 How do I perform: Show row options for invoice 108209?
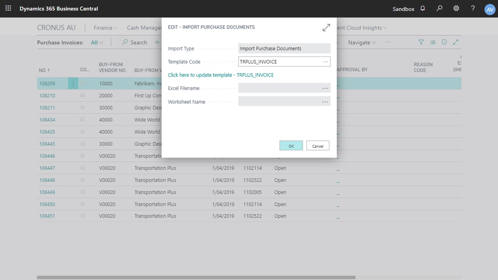pos(73,83)
